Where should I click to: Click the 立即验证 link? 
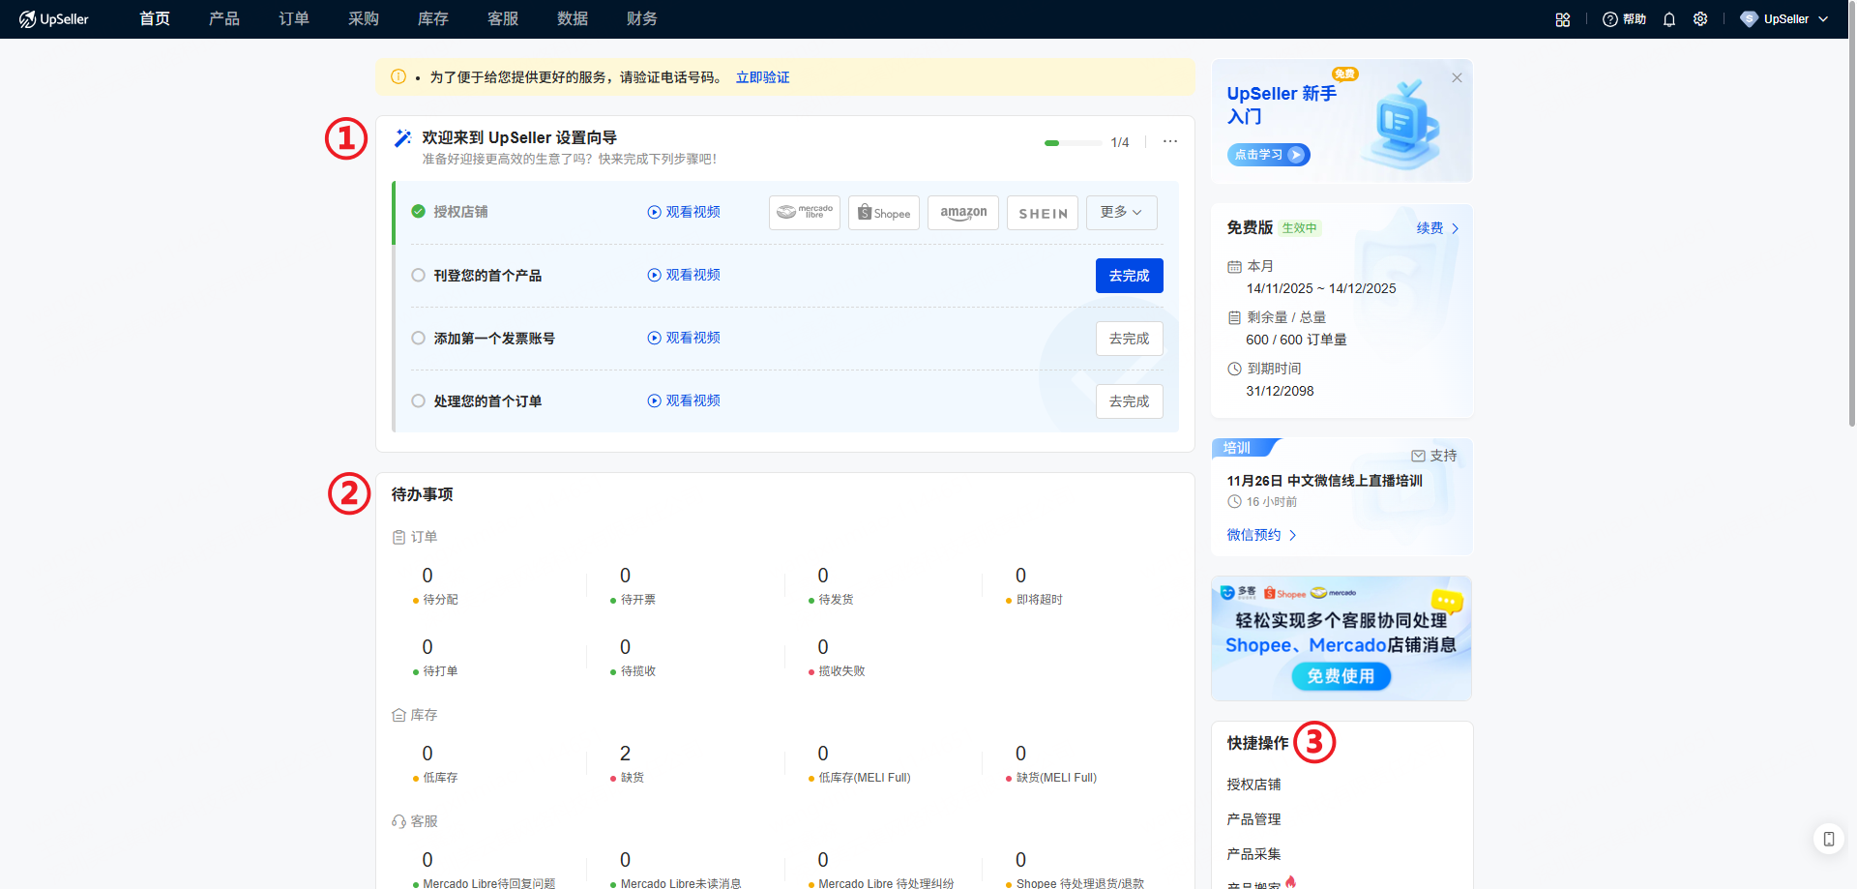click(x=762, y=77)
